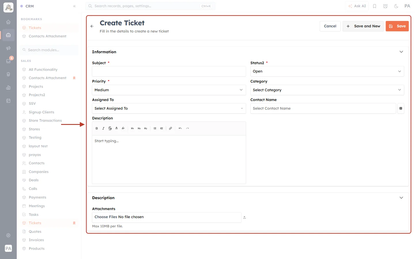Apply strikethrough in Description editor toolbar
Viewport: 415px width, 259px height.
pyautogui.click(x=110, y=128)
